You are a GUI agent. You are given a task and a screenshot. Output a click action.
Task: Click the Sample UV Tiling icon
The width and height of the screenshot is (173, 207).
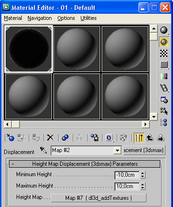pos(164,65)
